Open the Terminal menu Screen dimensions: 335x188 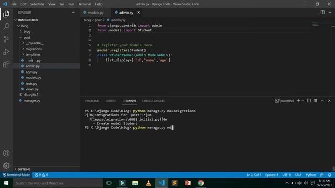(x=84, y=4)
